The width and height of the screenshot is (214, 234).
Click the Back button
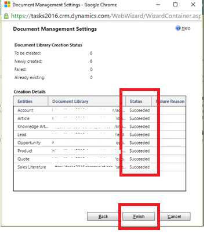pos(103,217)
